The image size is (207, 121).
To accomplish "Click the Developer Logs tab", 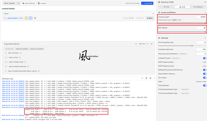I will [x=7, y=79].
